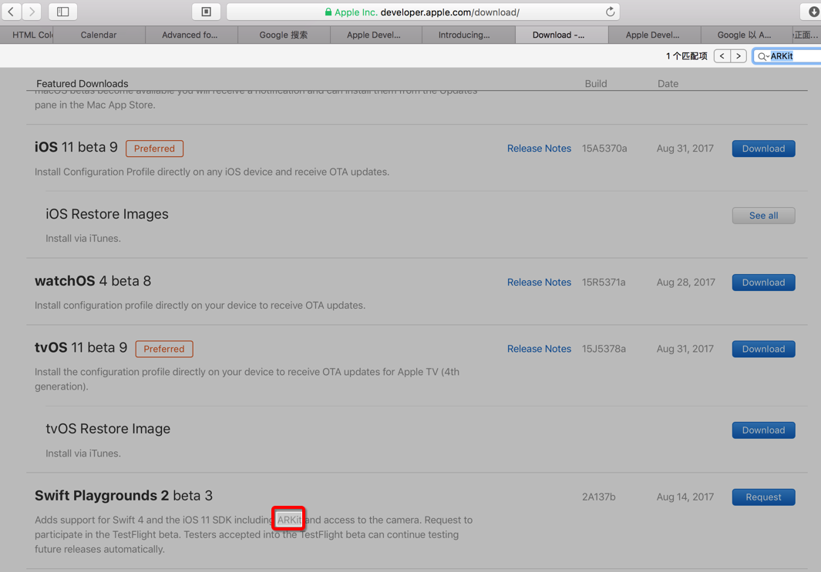This screenshot has width=821, height=572.
Task: Click the Build column header
Action: [596, 84]
